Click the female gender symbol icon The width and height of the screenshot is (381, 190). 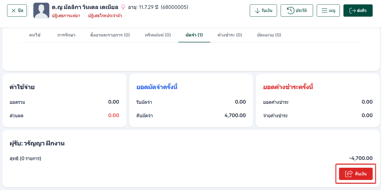[x=123, y=7]
